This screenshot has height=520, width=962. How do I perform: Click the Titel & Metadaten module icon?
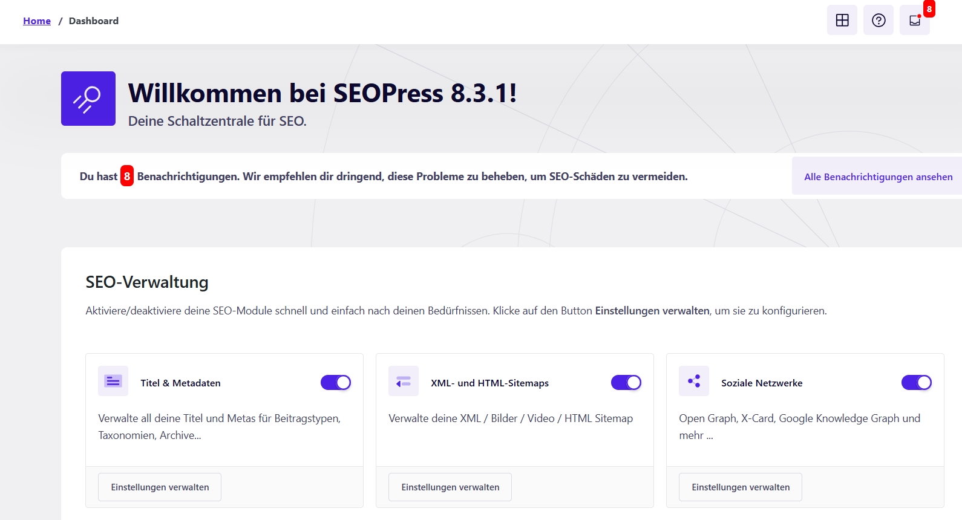pos(113,381)
